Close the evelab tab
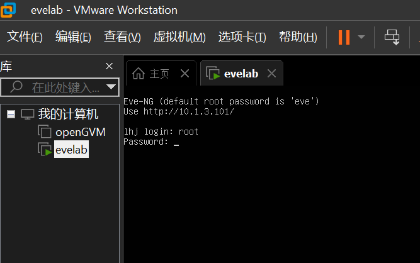Image resolution: width=420 pixels, height=263 pixels. [x=271, y=74]
